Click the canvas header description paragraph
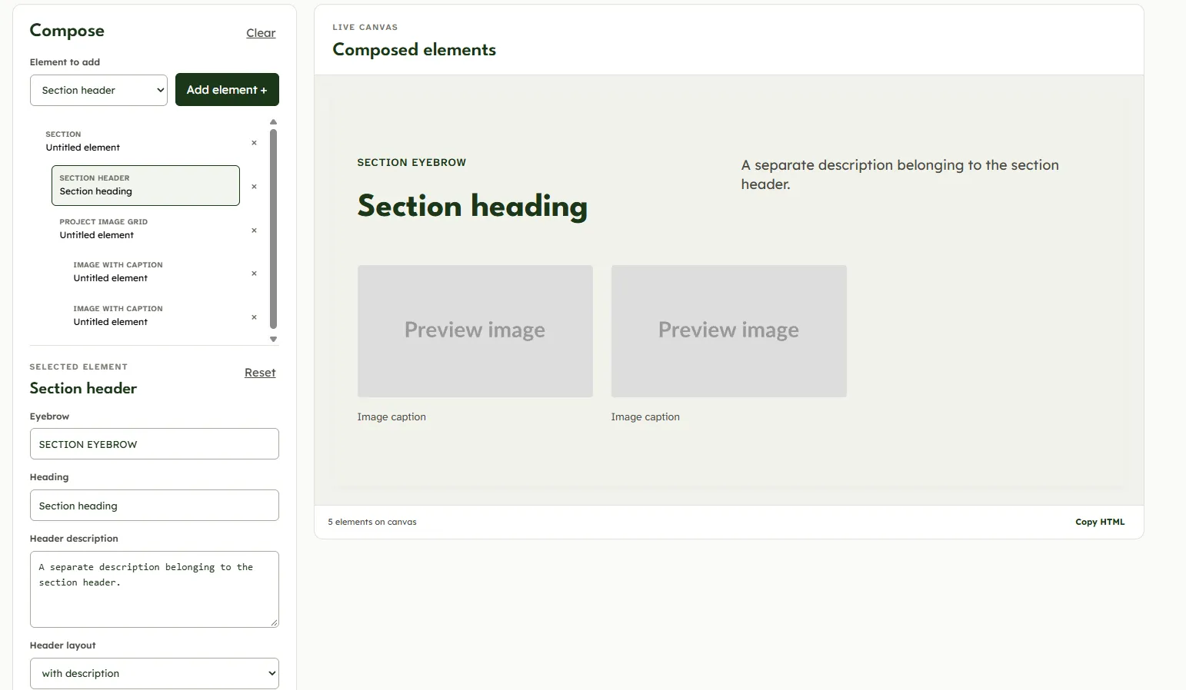The image size is (1186, 690). point(900,174)
